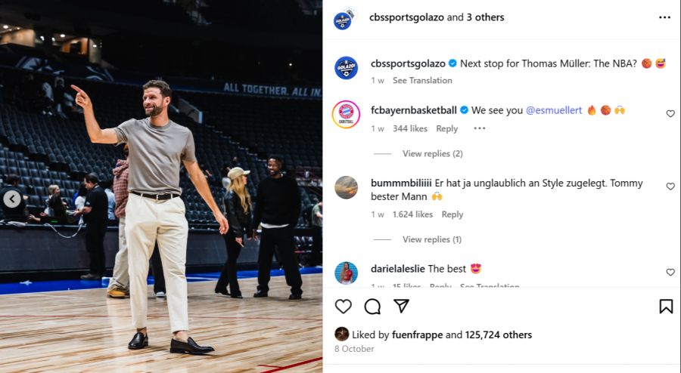Open post options three-dot menu
Screen dimensions: 681x373
pos(664,17)
